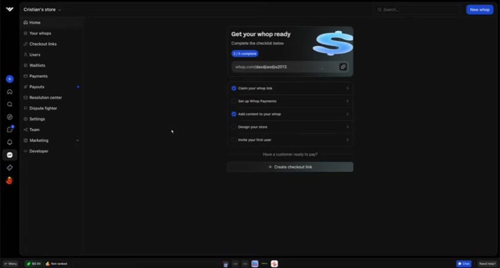500x268 pixels.
Task: Click the blue plus icon in left rail
Action: pyautogui.click(x=10, y=79)
